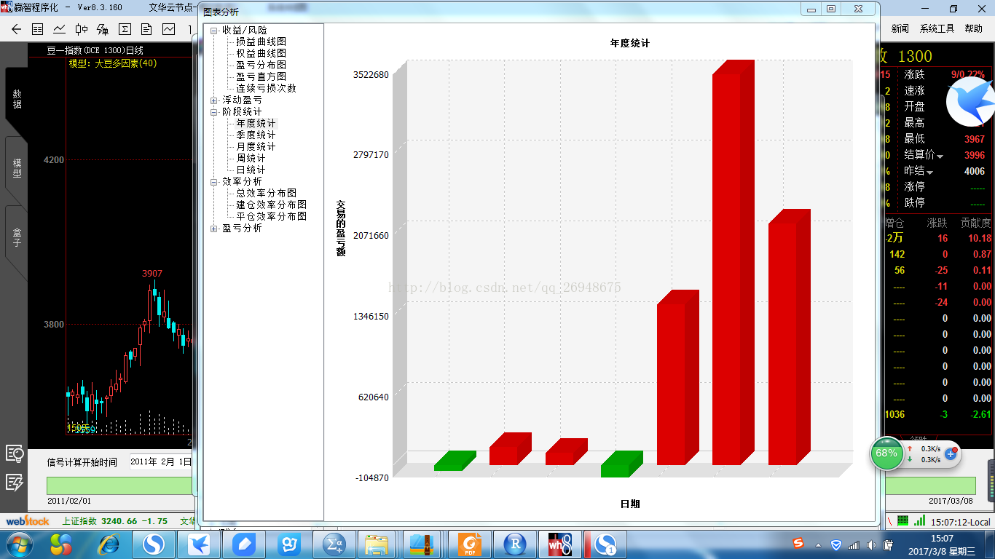Select 连续亏损次数 in tree
The image size is (995, 559).
click(266, 88)
